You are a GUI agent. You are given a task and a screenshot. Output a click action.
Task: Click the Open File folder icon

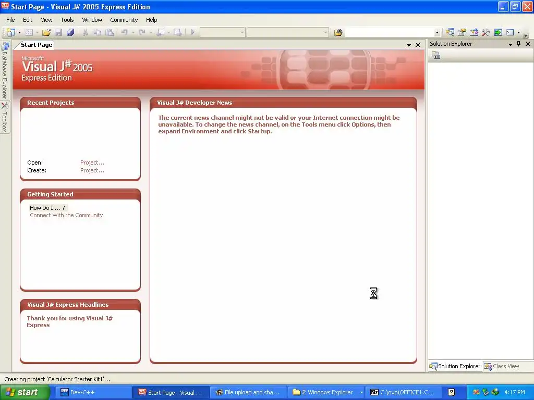coord(46,32)
